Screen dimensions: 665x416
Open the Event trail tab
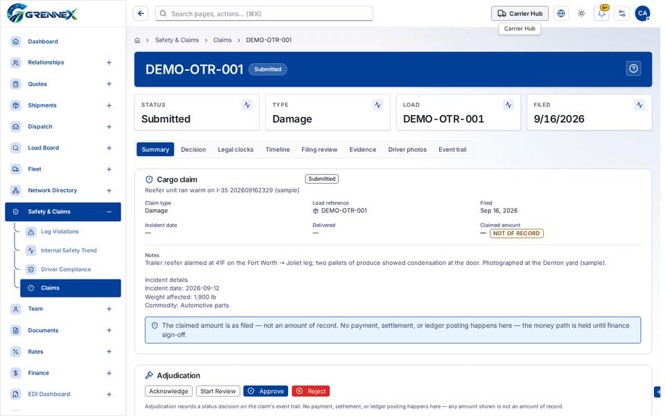click(452, 150)
